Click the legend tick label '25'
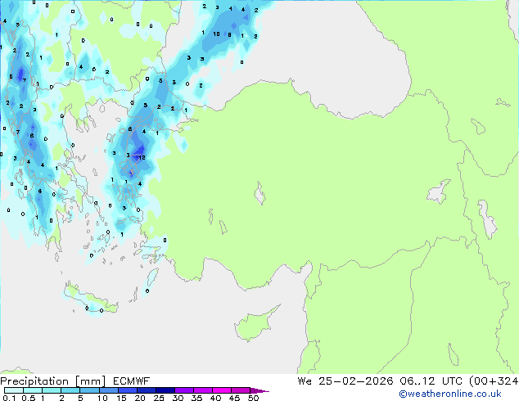 point(159,398)
